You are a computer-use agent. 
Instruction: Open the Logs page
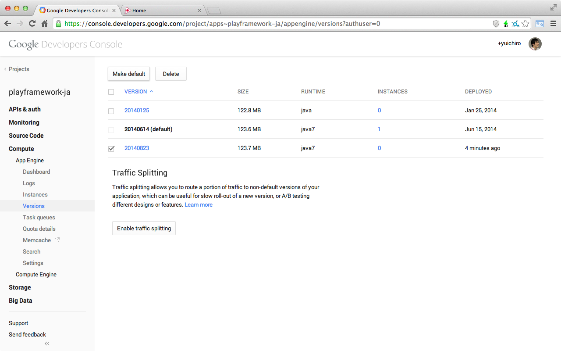(x=29, y=183)
